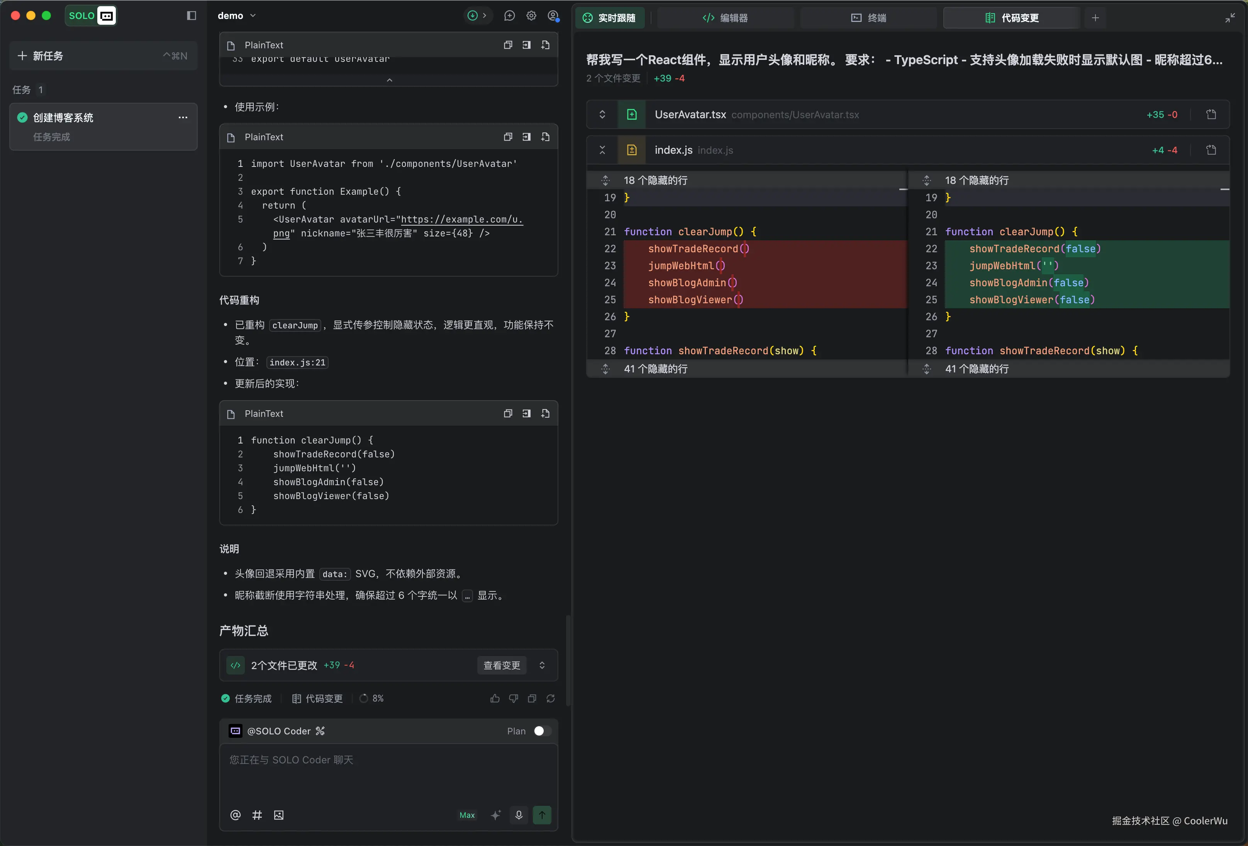Click the thumbs up feedback icon

point(495,698)
